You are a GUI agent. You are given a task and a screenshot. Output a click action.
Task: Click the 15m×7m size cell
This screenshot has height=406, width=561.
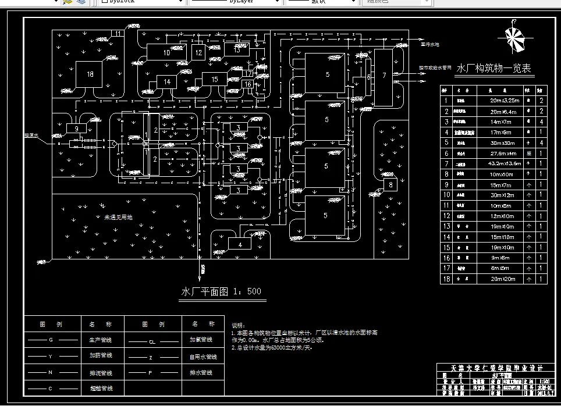(500, 185)
